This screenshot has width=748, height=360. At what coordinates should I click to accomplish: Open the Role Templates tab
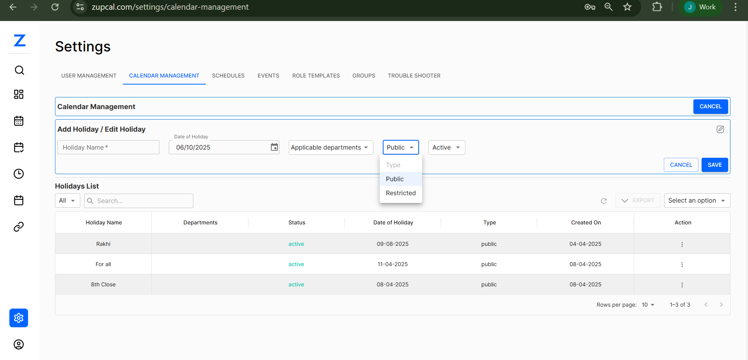316,76
